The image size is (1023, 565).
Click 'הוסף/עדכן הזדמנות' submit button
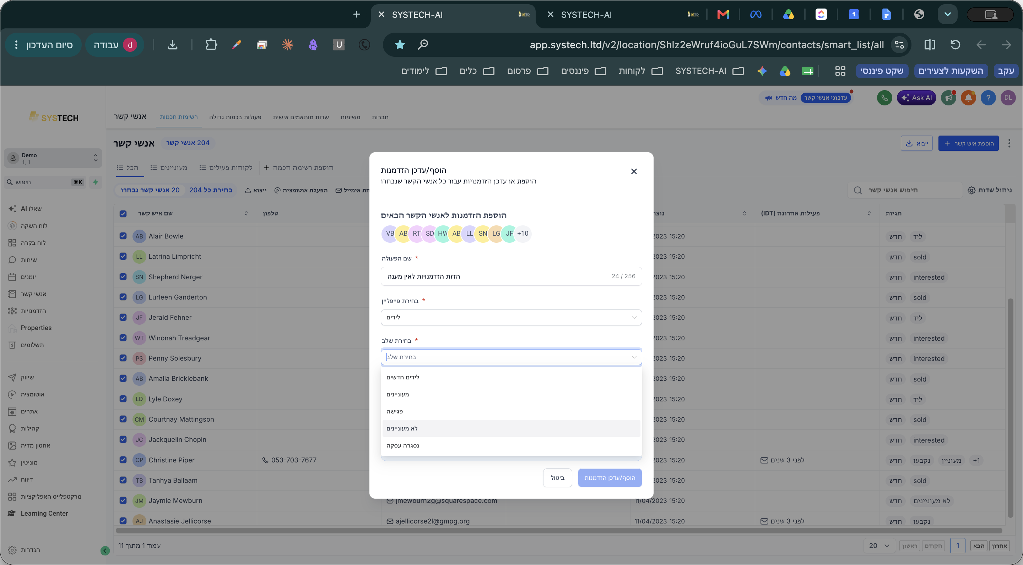pyautogui.click(x=610, y=478)
